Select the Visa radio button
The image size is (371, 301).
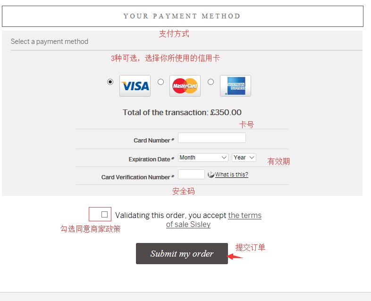tap(110, 82)
